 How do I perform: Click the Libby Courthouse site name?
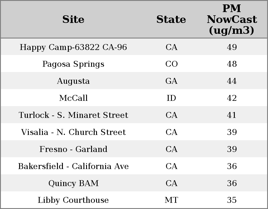coord(73,200)
